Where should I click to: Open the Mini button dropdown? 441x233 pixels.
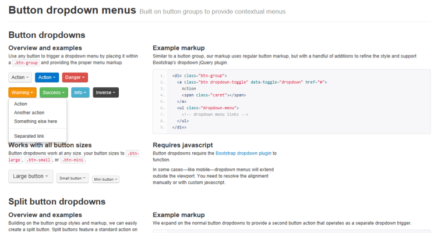[x=106, y=179]
